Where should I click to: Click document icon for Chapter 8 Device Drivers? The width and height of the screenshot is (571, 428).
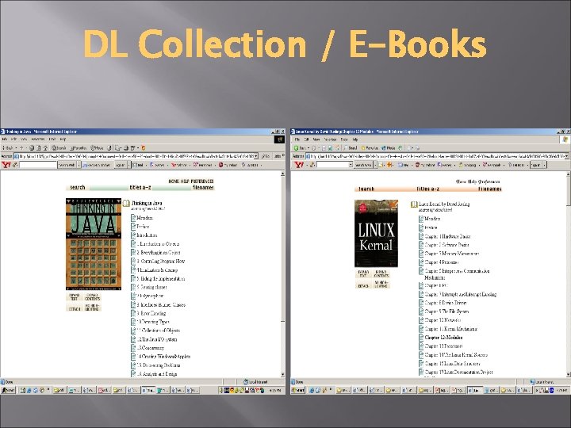point(421,303)
